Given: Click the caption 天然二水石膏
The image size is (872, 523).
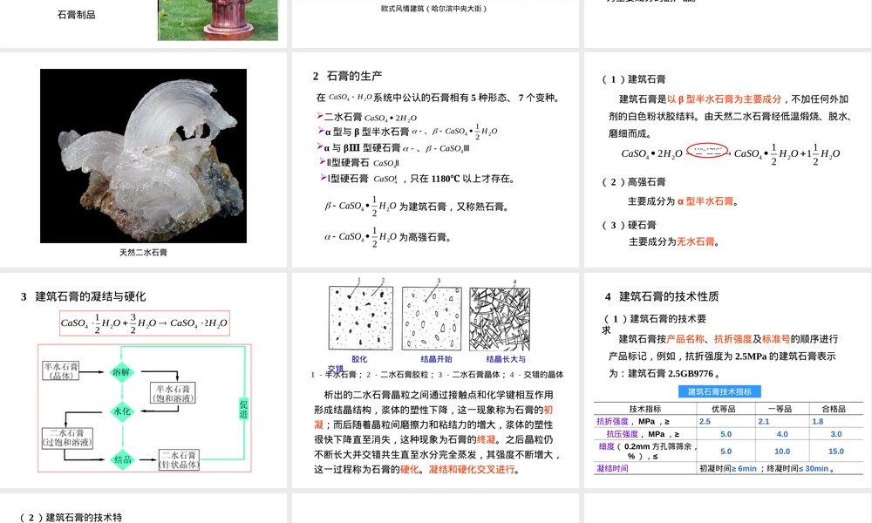Looking at the screenshot, I should point(144,252).
